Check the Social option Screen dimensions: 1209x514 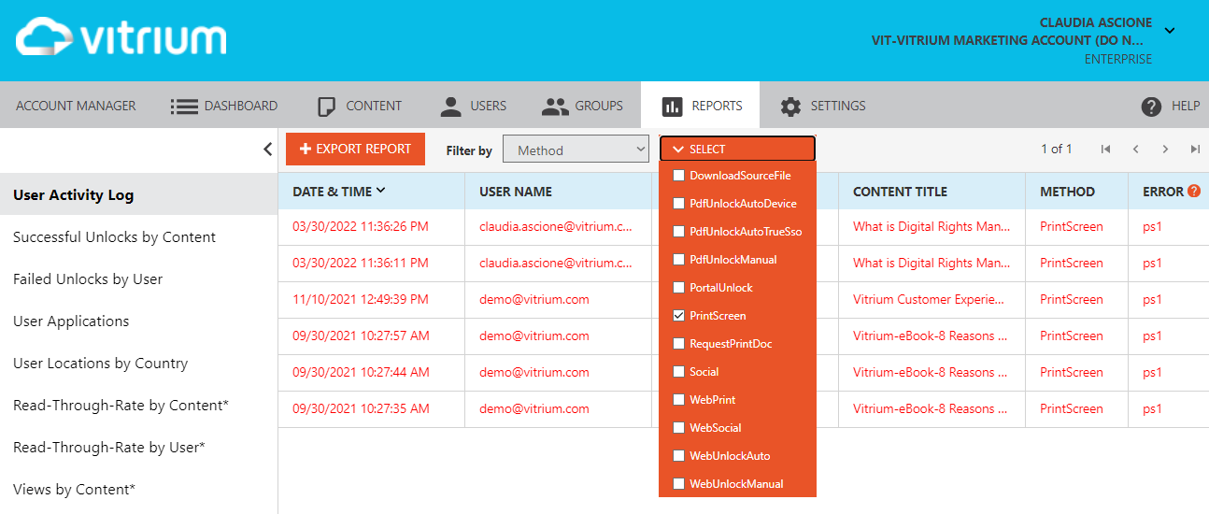tap(679, 372)
